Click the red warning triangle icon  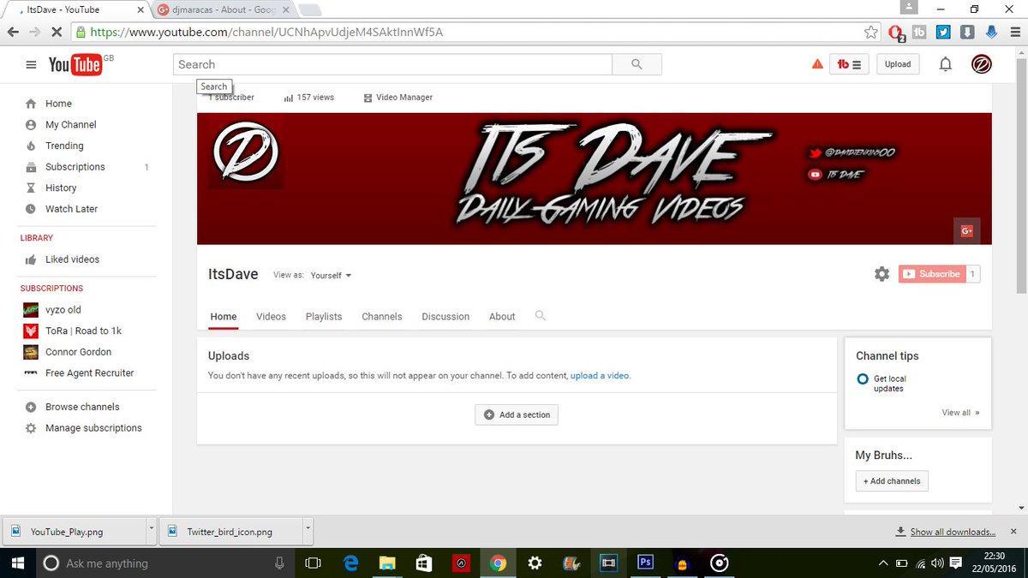[x=817, y=64]
